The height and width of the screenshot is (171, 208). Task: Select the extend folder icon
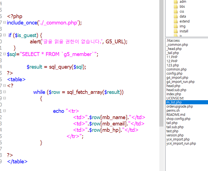176,21
